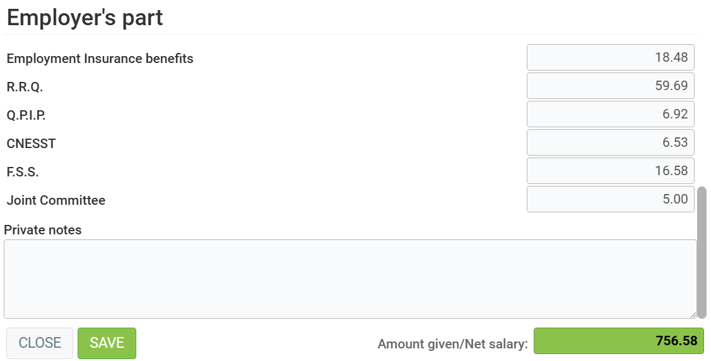Click the Q.P.I.P. label text
Image resolution: width=711 pixels, height=361 pixels.
tap(26, 115)
